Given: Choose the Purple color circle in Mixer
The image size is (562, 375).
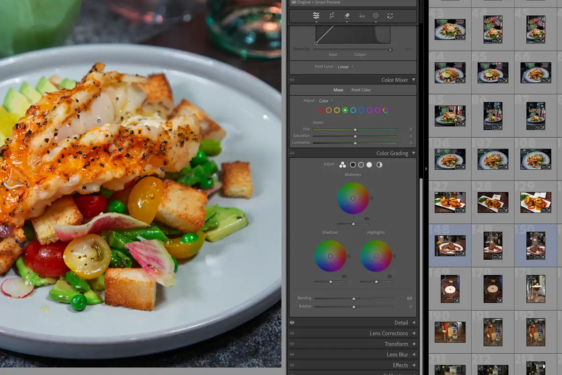Looking at the screenshot, I should (x=370, y=110).
